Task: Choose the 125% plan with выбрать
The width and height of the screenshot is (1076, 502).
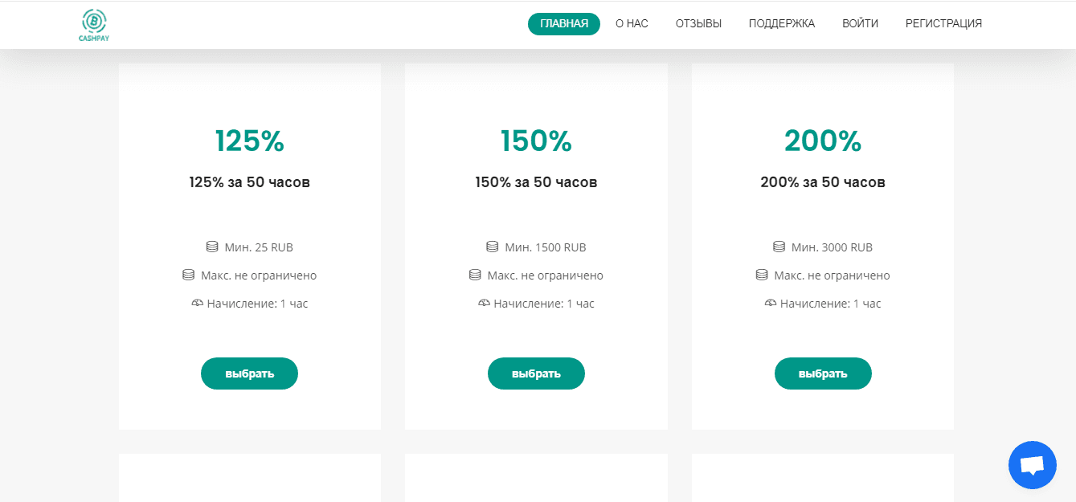Action: (x=249, y=373)
